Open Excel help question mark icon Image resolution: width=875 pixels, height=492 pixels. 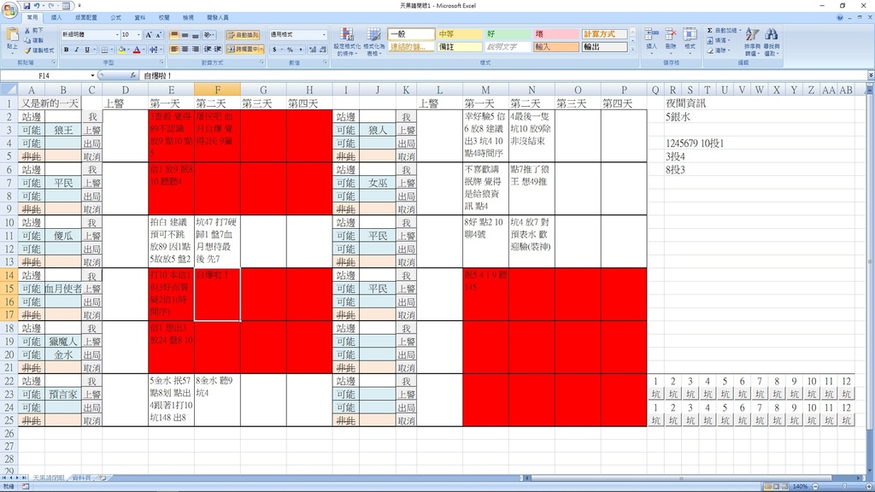(840, 17)
